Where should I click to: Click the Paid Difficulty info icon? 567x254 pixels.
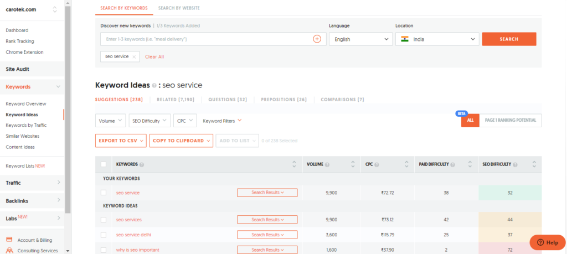(x=452, y=164)
